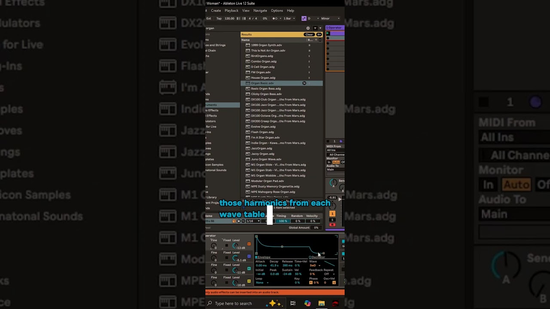Open the Minor scale dropdown
This screenshot has width=550, height=309.
331,18
